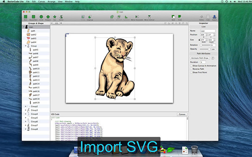The height and width of the screenshot is (157, 252).
Task: Click the green leaf Dock icon
Action: pyautogui.click(x=171, y=150)
